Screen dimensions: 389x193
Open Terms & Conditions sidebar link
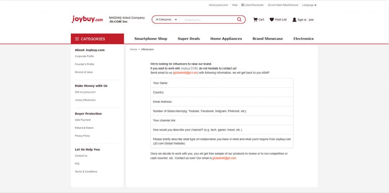tap(86, 171)
